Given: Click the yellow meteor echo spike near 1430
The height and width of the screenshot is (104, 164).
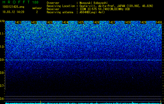Looking at the screenshot, I should point(161,102).
